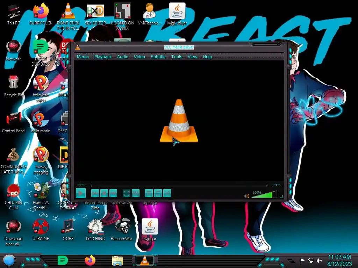Toggle random shuffle in VLC
Screen dimensions: 358x268
tap(167, 193)
